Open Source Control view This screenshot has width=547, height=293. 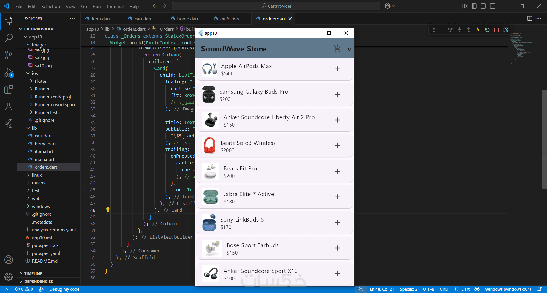pyautogui.click(x=9, y=55)
